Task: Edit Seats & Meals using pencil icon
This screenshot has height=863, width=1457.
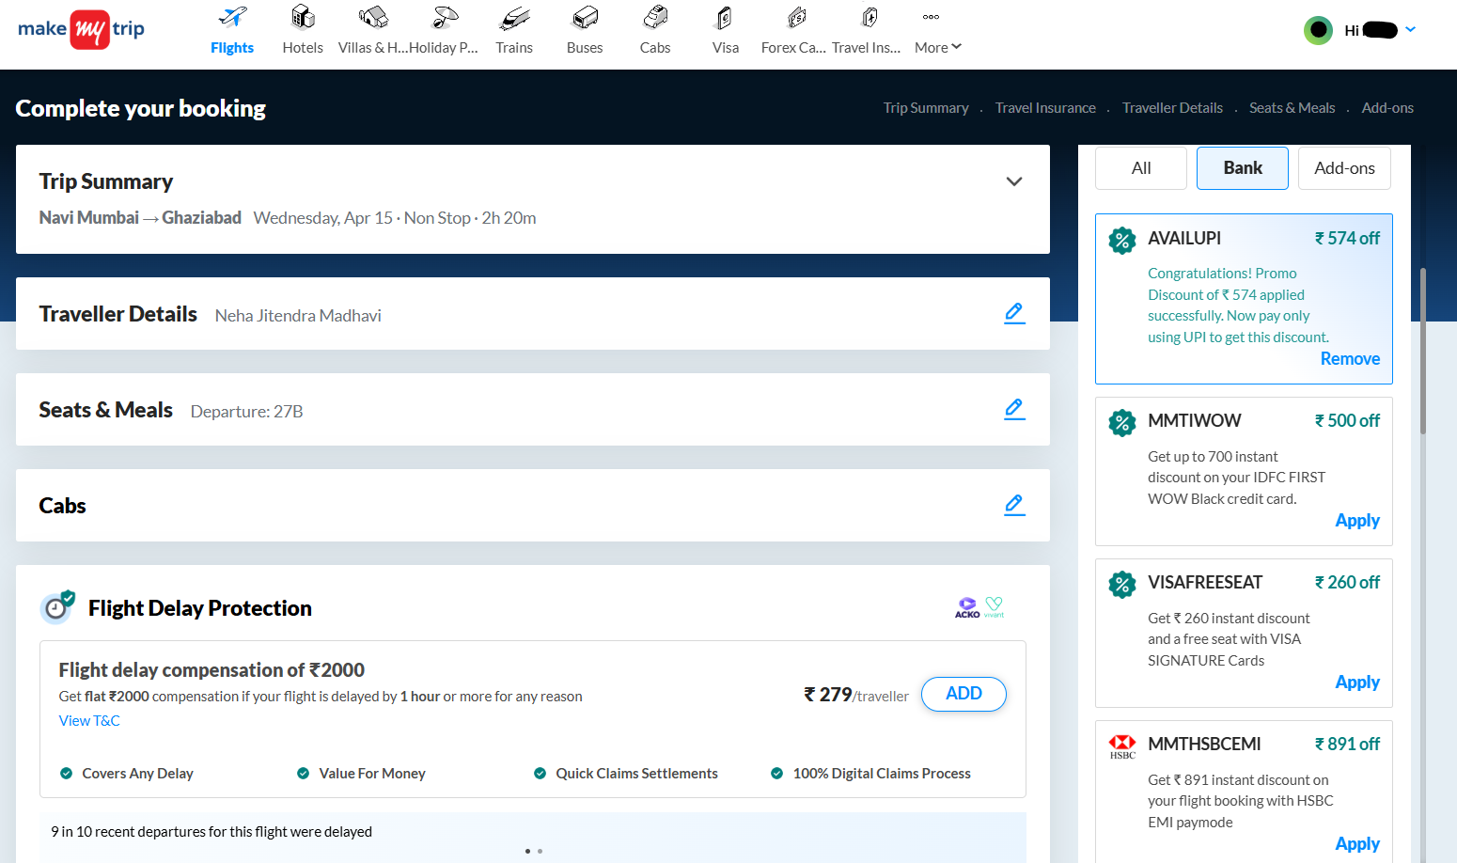Action: click(x=1014, y=409)
